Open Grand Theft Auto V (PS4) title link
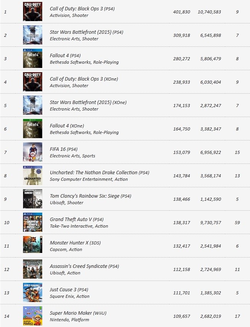Screen dimensions: 250x327 tap(76, 220)
